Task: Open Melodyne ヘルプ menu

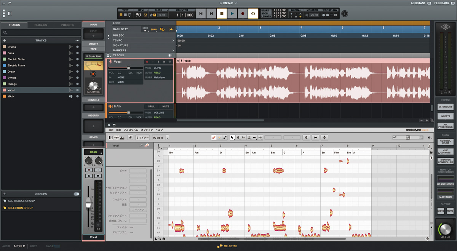Action: (159, 130)
